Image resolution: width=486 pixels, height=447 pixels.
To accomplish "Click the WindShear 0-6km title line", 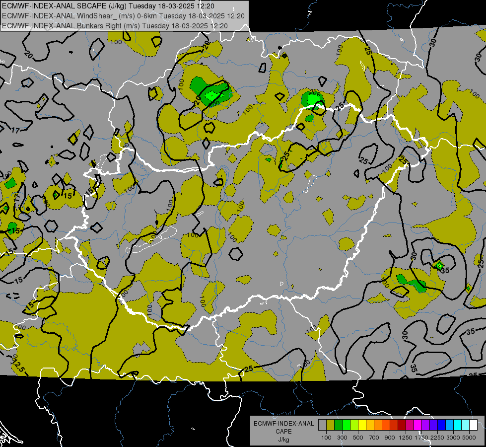I will click(123, 16).
